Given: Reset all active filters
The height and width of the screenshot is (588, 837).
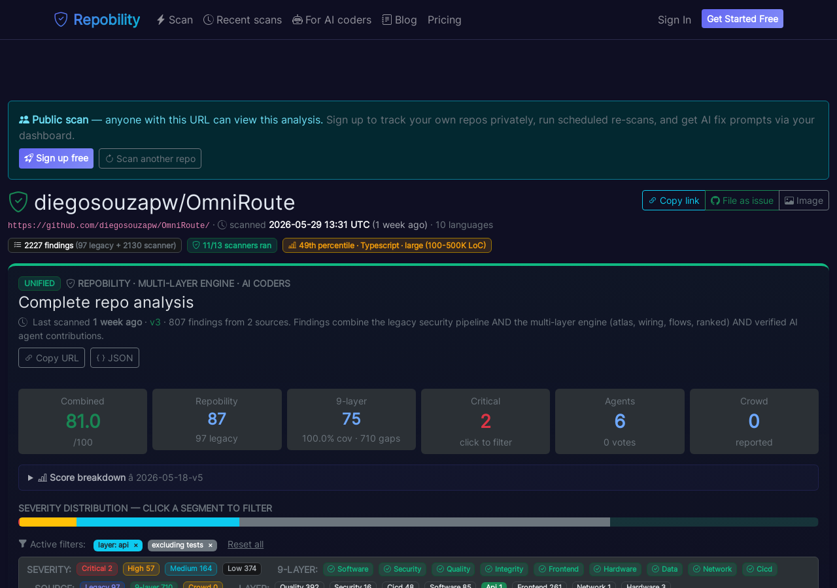Looking at the screenshot, I should click(245, 544).
